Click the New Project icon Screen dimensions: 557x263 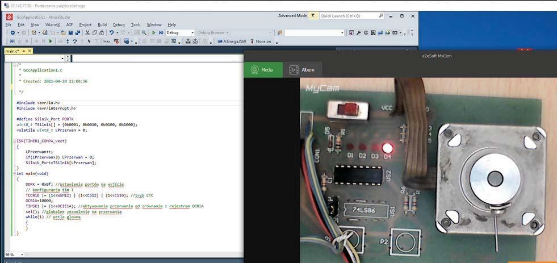pos(33,32)
